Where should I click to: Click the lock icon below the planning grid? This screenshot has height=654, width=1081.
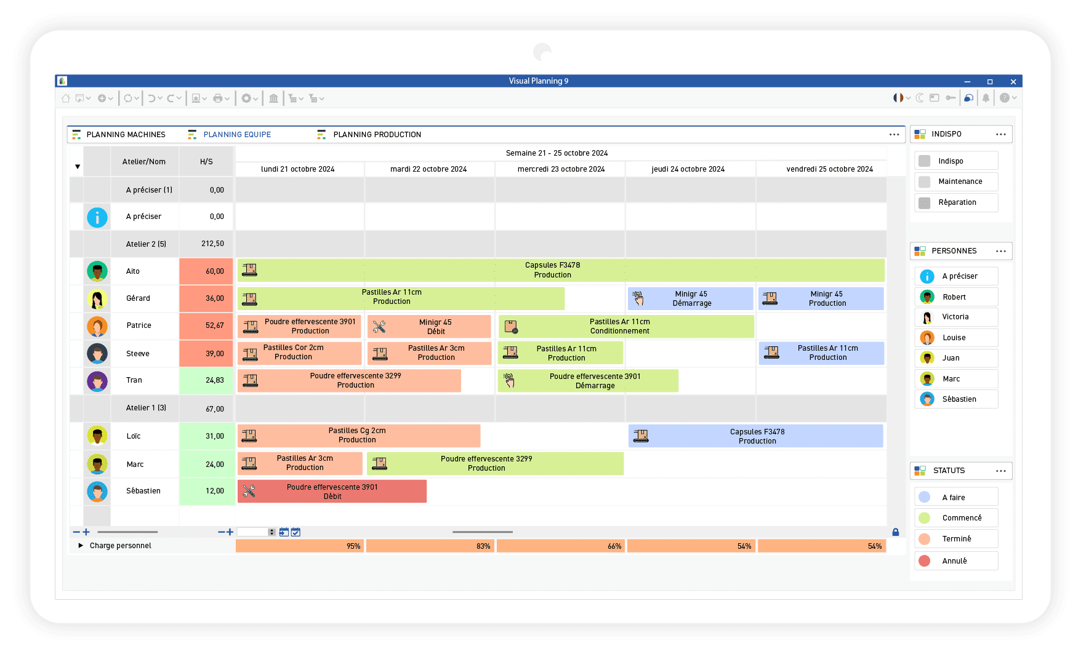coord(896,532)
